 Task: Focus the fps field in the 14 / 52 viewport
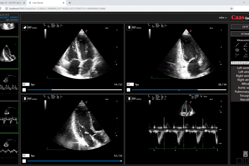[26, 84]
